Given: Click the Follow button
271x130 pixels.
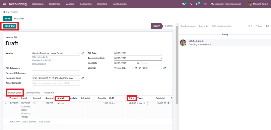Looking at the screenshot, I should (x=259, y=26).
